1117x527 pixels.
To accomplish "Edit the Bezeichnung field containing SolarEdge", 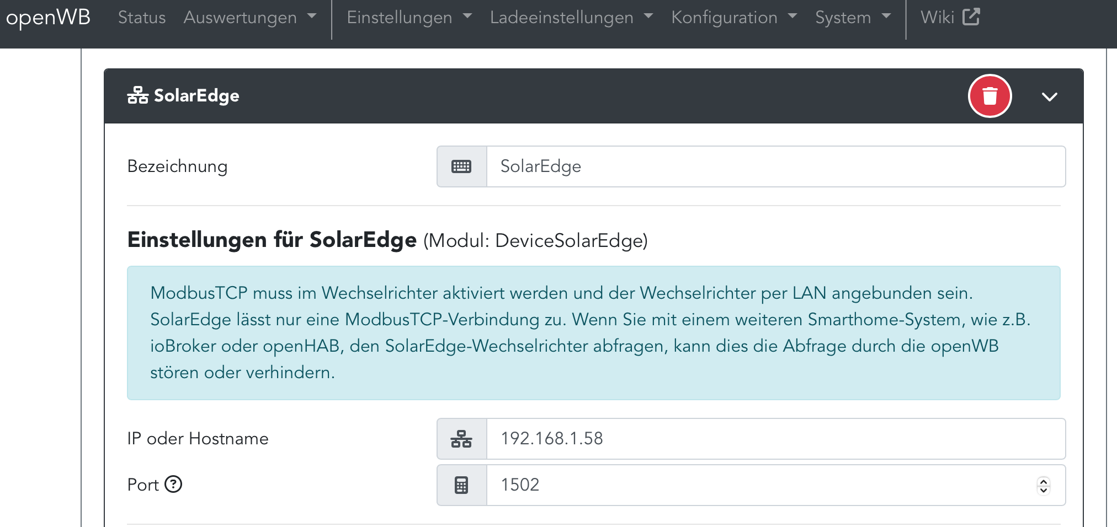I will point(775,166).
